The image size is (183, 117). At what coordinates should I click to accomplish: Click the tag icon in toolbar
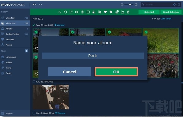click(x=111, y=12)
